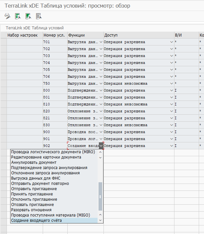Click the dropdown list scrollbar thumb
This screenshot has width=204, height=234.
[101, 196]
